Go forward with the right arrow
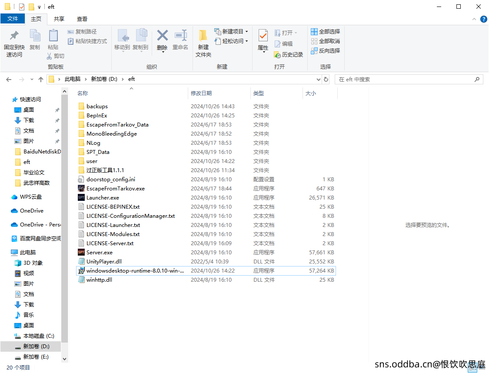489x373 pixels. coord(22,80)
